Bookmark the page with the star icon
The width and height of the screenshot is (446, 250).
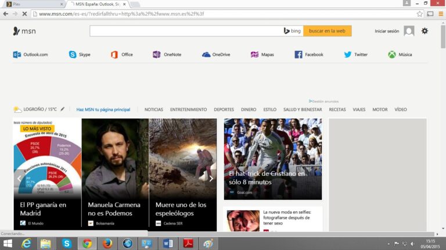(419, 14)
